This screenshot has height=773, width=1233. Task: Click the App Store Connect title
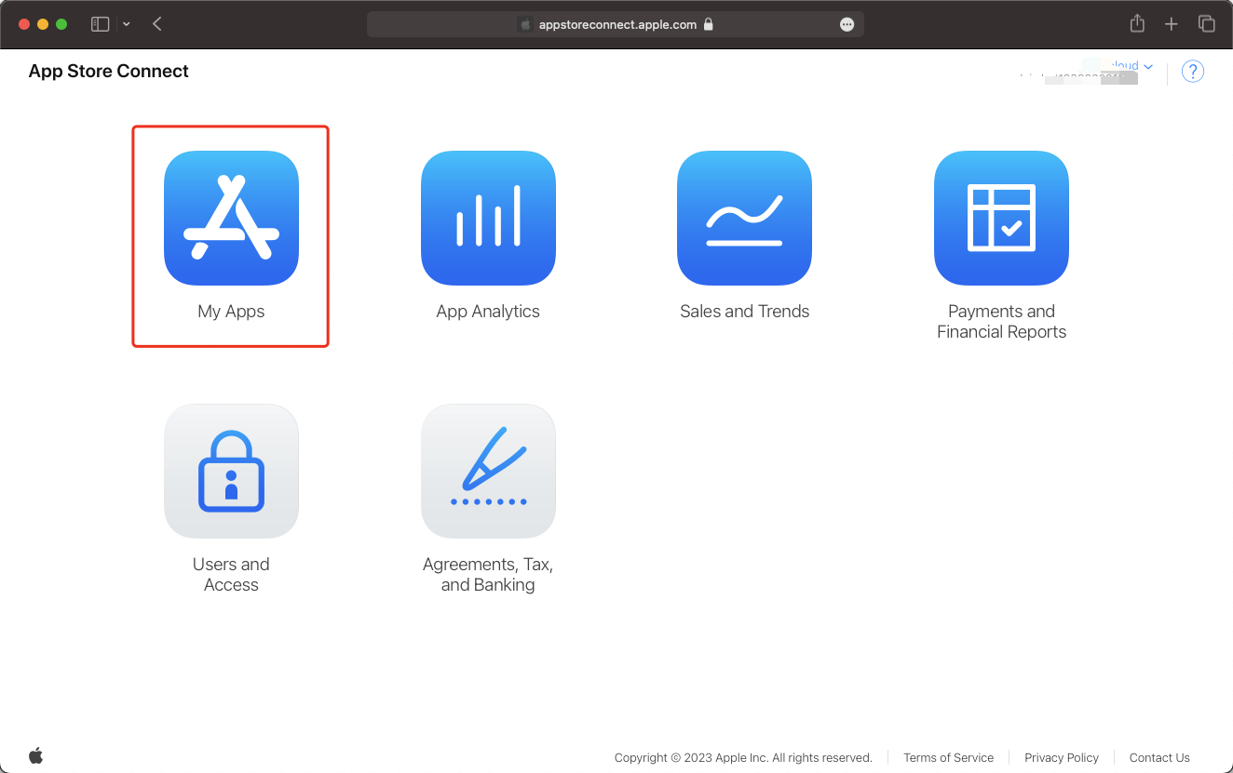pyautogui.click(x=109, y=72)
